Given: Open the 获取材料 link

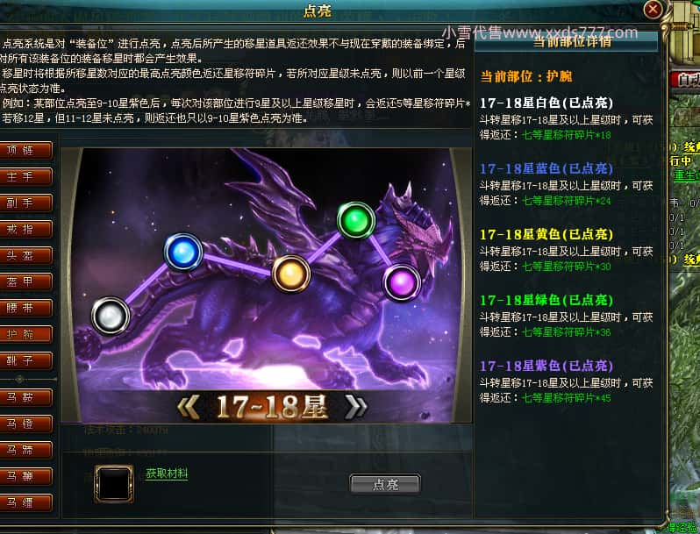Looking at the screenshot, I should pyautogui.click(x=167, y=473).
